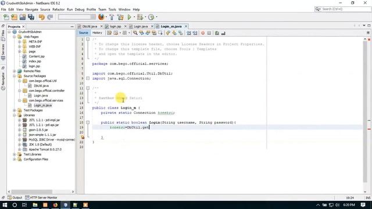This screenshot has width=372, height=209.
Task: Click the Search field at top right
Action: click(343, 9)
